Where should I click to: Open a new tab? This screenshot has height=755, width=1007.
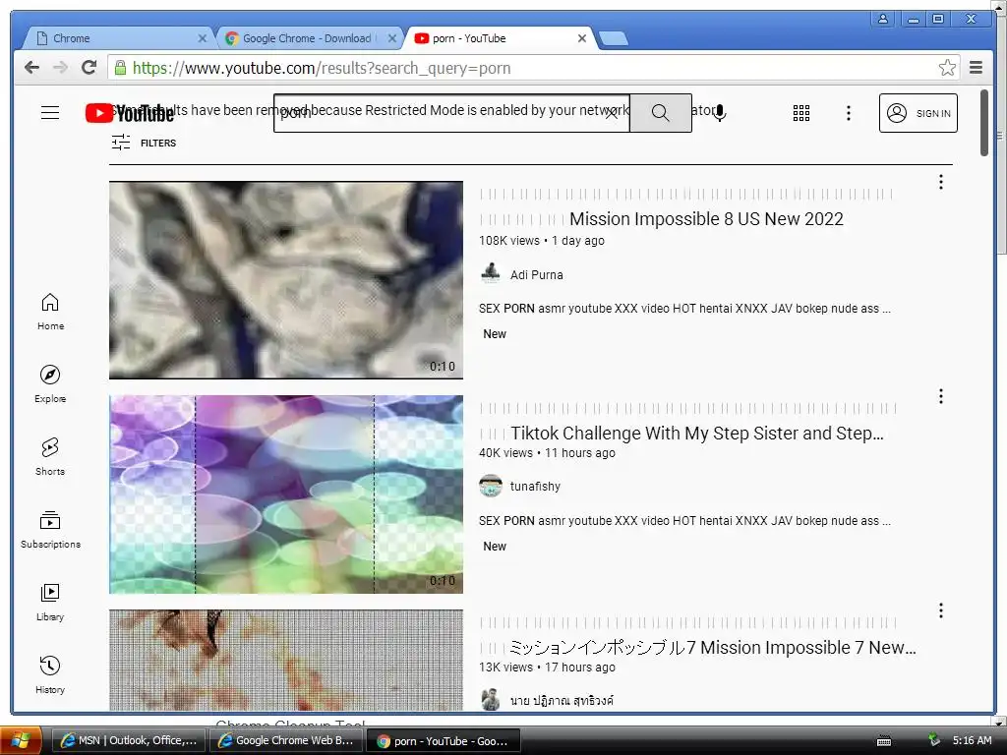tap(614, 39)
